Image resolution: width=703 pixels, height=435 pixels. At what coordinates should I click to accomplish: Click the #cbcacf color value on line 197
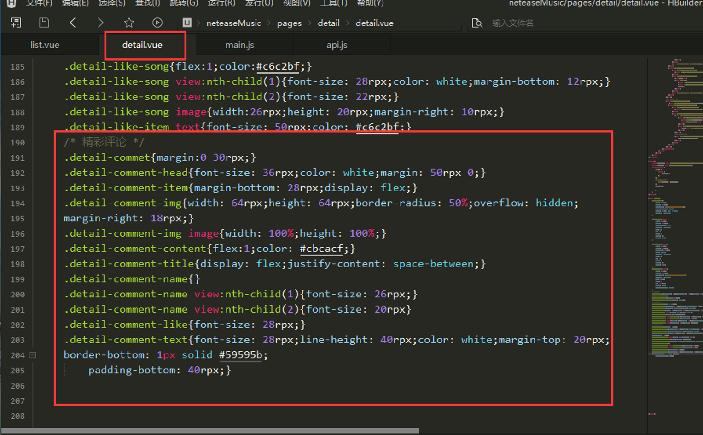pyautogui.click(x=321, y=249)
